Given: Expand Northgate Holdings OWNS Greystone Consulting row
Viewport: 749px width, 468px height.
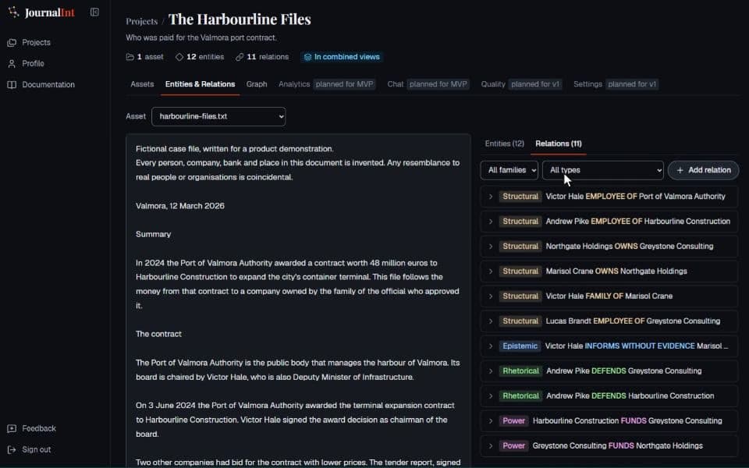Looking at the screenshot, I should [491, 246].
